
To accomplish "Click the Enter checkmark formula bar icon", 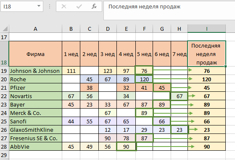I will 79,6.
